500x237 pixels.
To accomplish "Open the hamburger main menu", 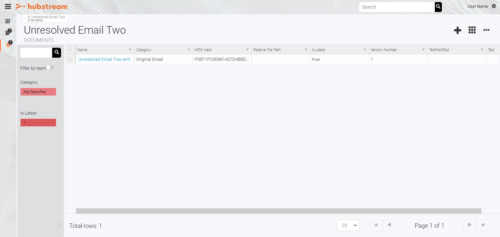I will pos(8,7).
